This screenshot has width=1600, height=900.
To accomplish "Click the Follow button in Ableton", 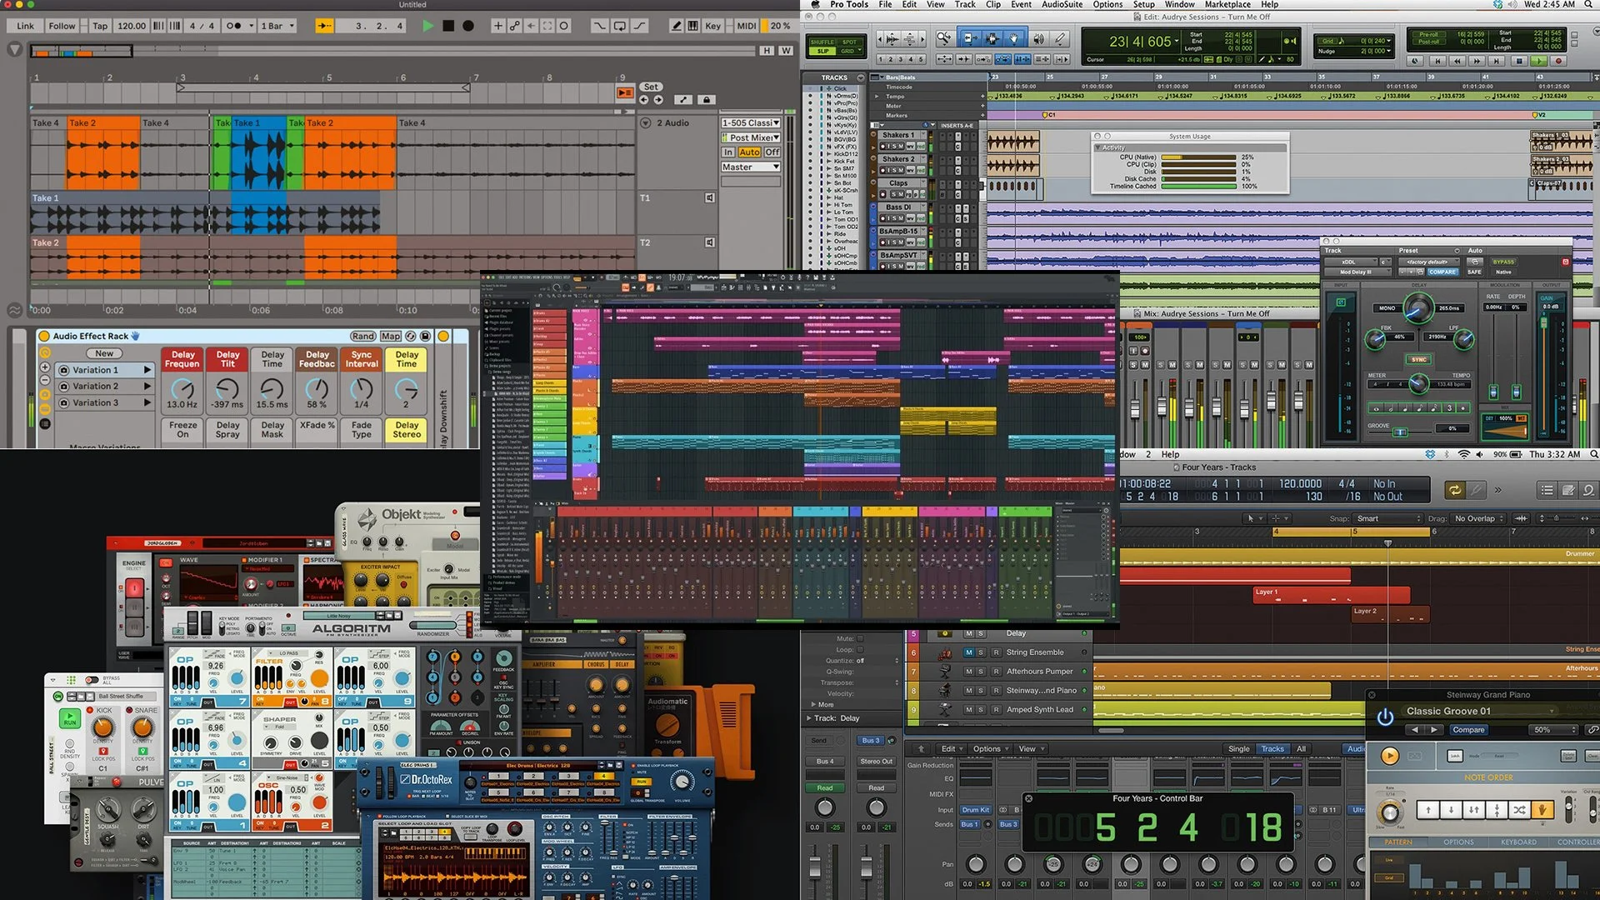I will point(62,26).
